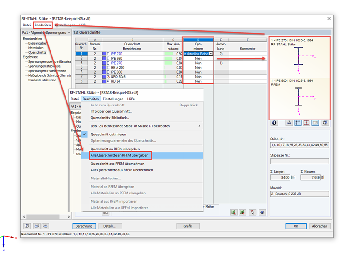Select table row header number 5
The width and height of the screenshot is (346, 259).
point(81,68)
